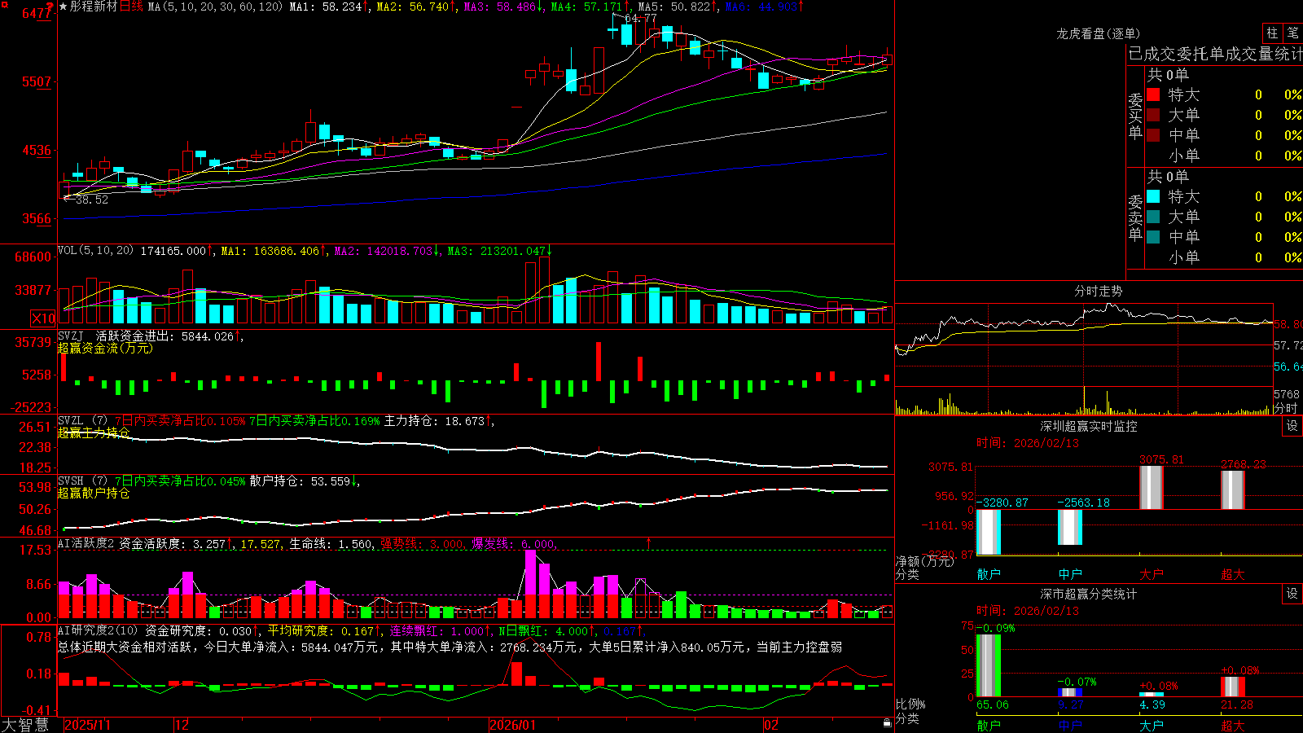This screenshot has width=1303, height=733.
Task: Click the 委买单 vertical label
Action: tap(1135, 115)
